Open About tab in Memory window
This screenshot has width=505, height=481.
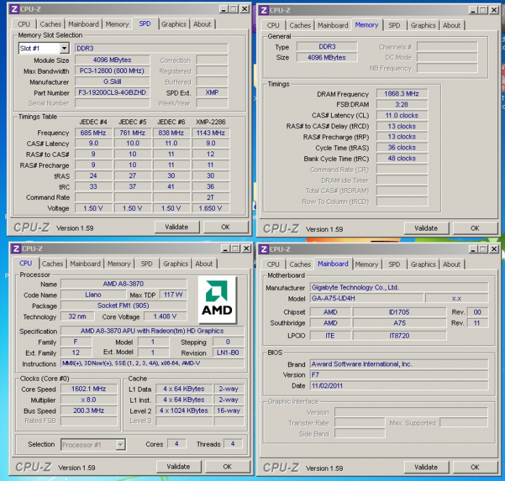point(452,25)
